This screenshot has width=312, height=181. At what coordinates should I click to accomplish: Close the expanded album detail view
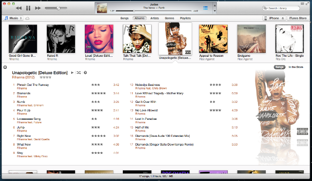tap(5, 67)
